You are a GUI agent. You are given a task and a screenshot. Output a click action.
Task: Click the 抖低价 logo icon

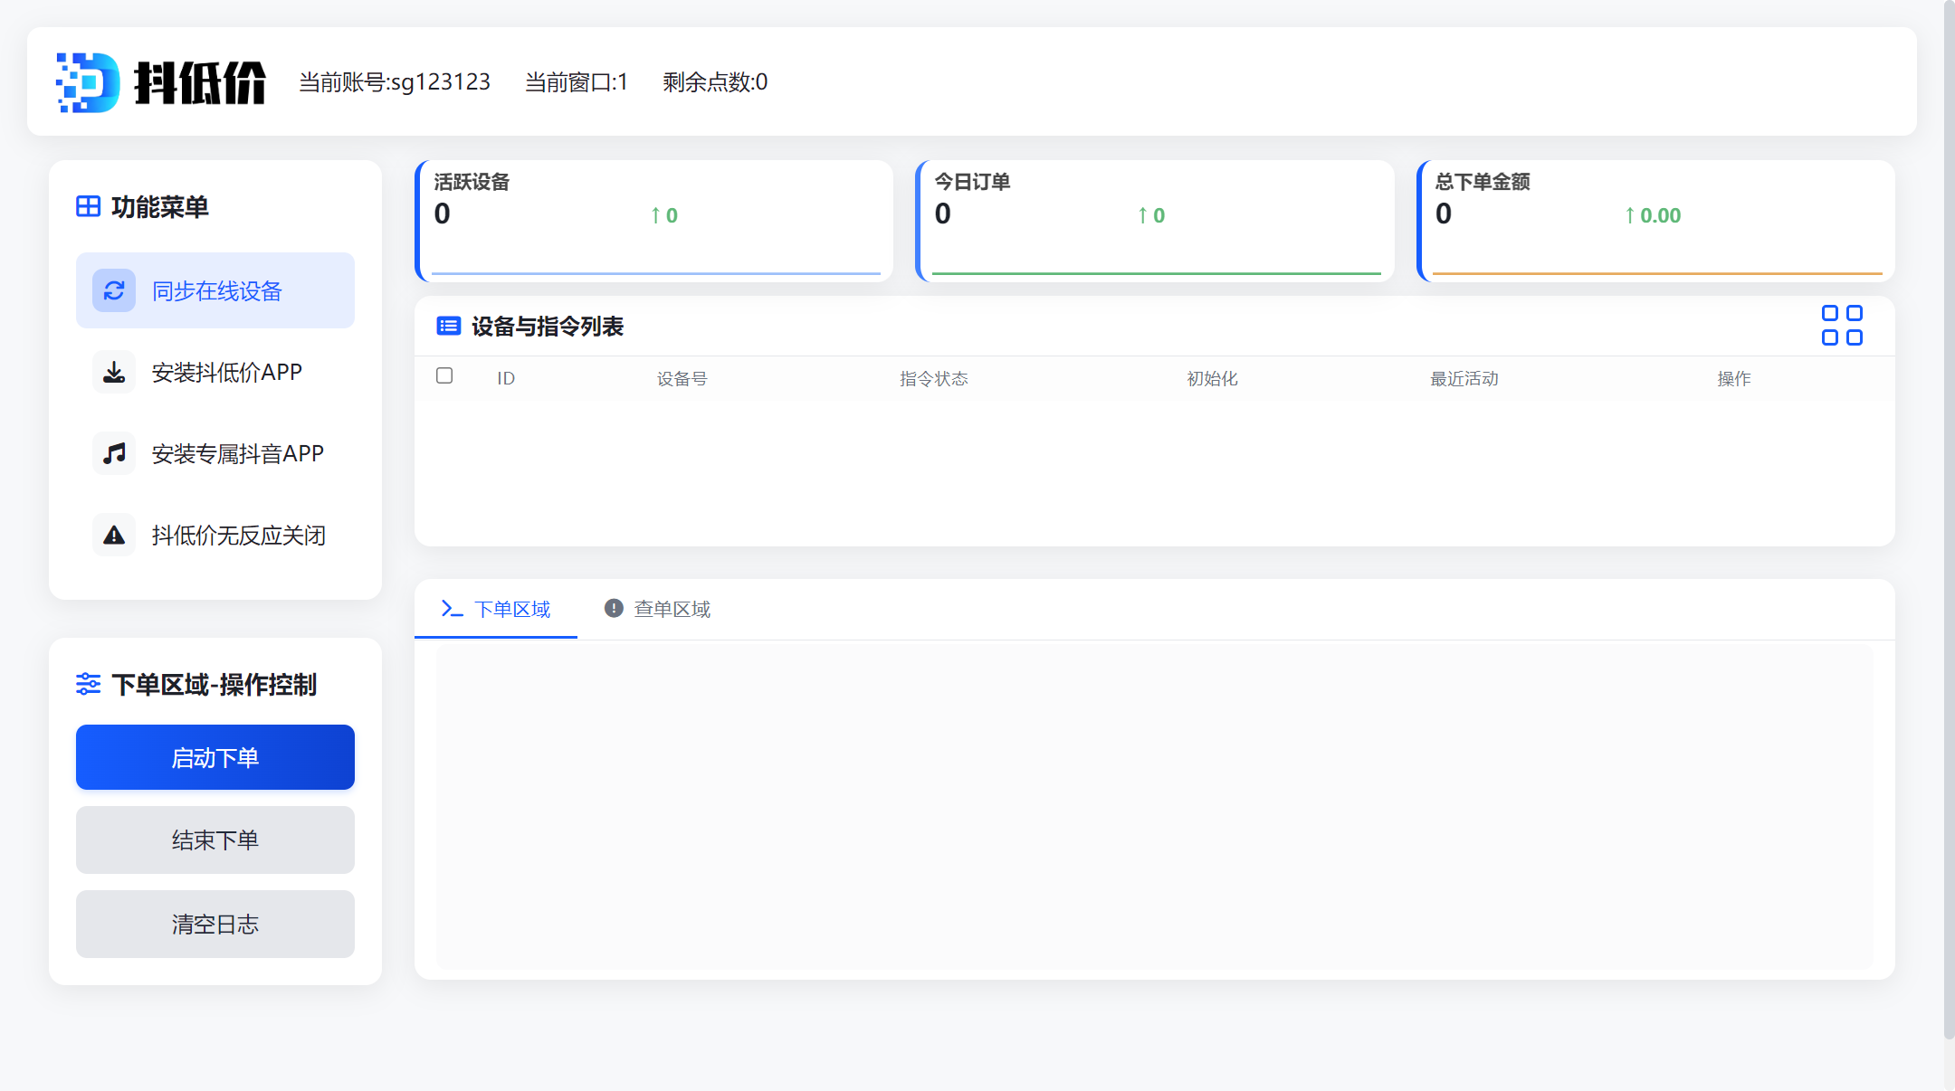pos(90,81)
